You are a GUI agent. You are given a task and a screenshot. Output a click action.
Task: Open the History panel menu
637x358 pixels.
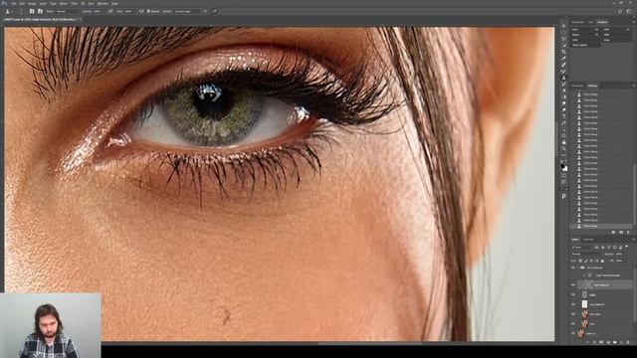(634, 86)
